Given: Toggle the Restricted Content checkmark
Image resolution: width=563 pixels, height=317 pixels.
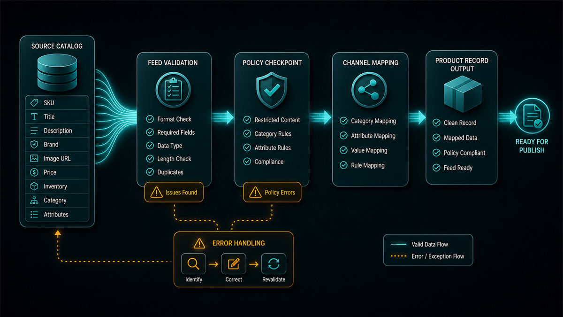Looking at the screenshot, I should pos(247,120).
